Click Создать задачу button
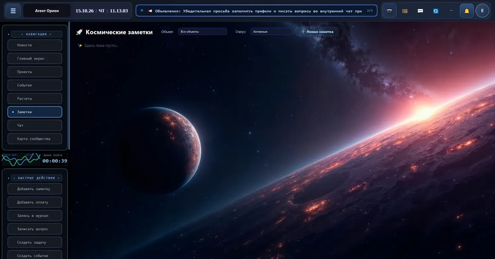Screen dimensions: 495x259 click(35, 242)
